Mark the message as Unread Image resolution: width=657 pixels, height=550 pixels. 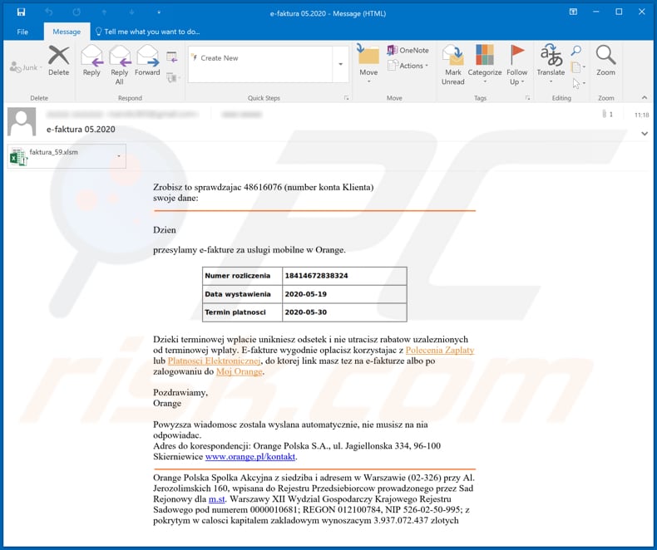tap(453, 65)
